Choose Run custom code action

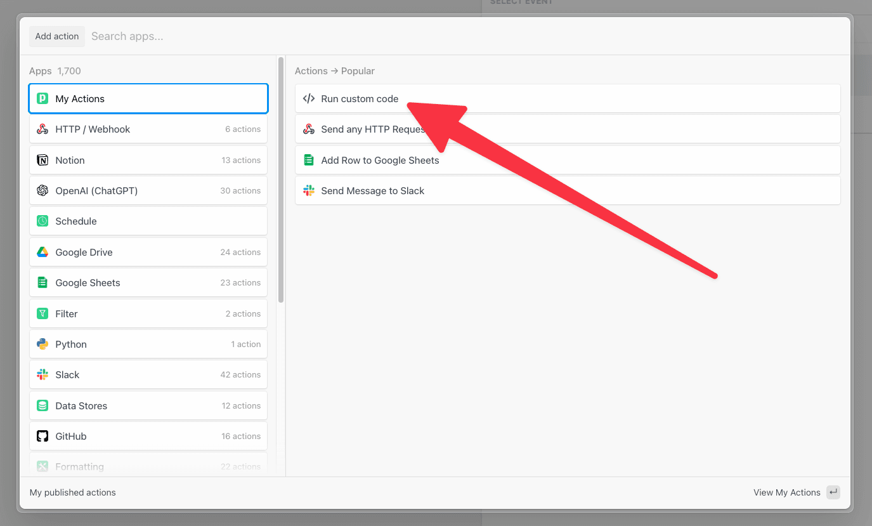(568, 98)
